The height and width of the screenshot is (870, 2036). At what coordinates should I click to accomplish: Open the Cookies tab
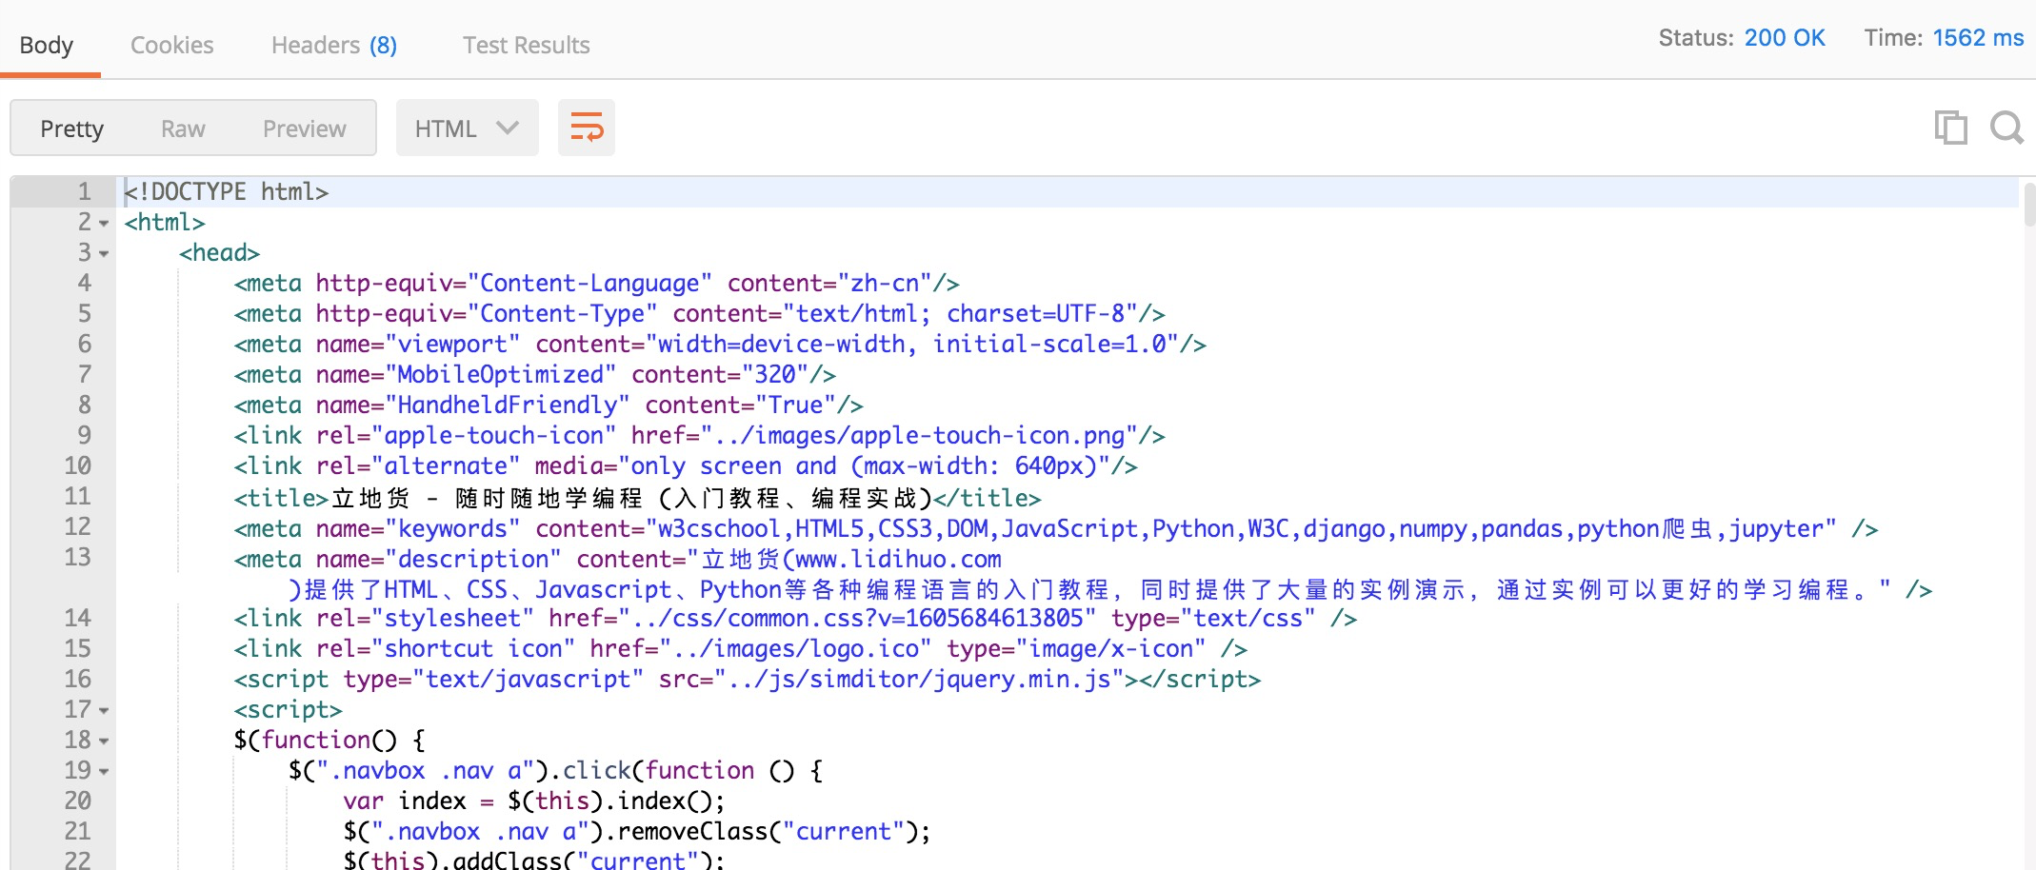[171, 45]
